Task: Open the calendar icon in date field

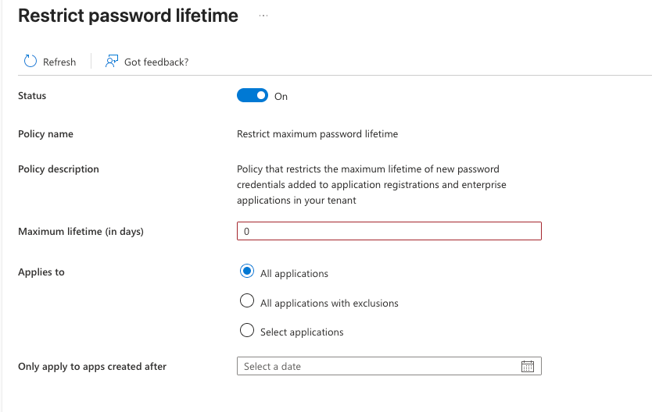Action: (528, 367)
